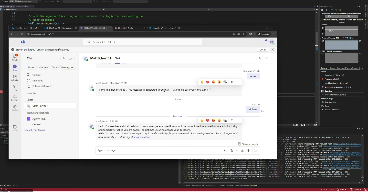Screen dimensions: 368x192
Task: React with heart on the Weather message
Action: [208, 120]
